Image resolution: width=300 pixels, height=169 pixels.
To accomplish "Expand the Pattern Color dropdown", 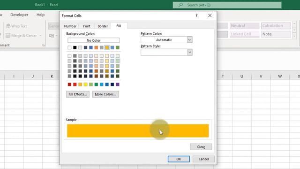I will 189,40.
